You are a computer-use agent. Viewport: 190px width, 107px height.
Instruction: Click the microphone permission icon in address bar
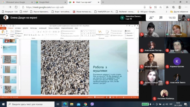(145, 7)
